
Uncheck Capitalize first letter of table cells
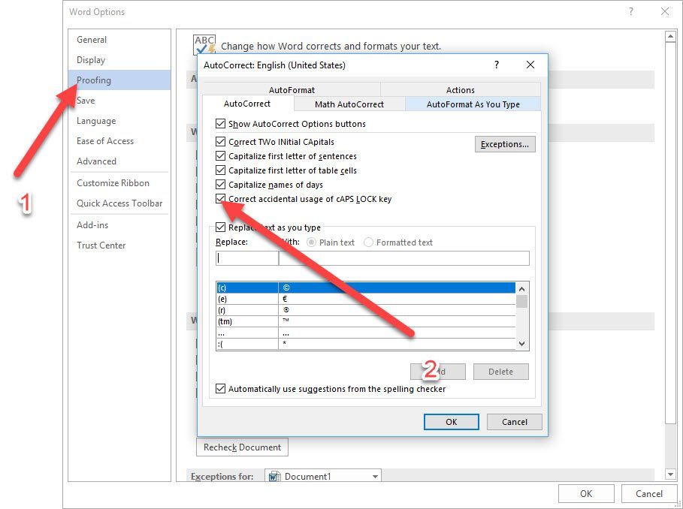(220, 170)
